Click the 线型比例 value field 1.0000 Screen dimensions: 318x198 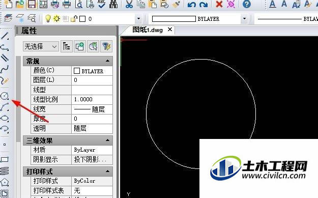coord(92,99)
